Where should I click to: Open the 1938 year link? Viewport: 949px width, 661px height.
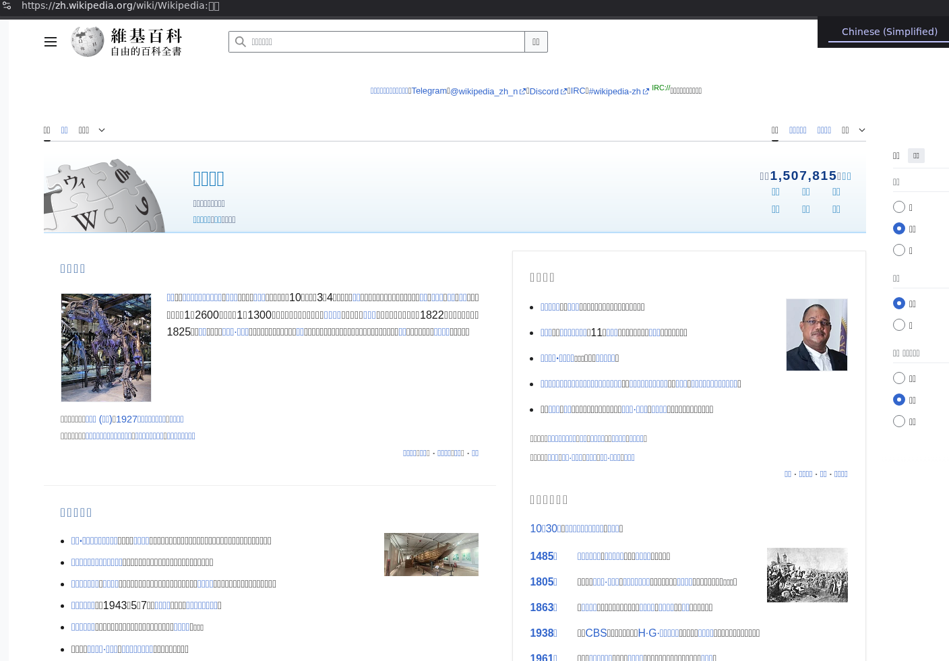(543, 633)
